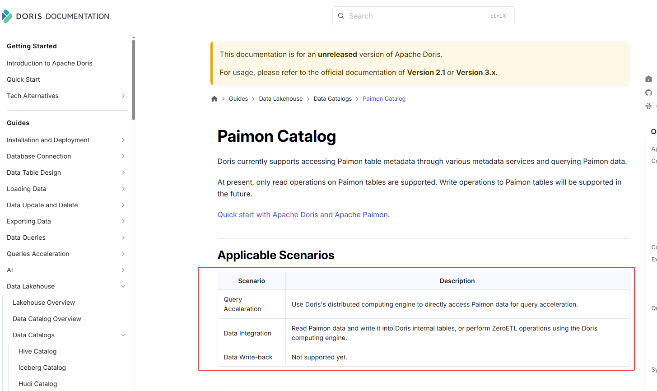This screenshot has height=391, width=657.
Task: Collapse the Data Catalogs sidebar chevron
Action: click(x=123, y=335)
